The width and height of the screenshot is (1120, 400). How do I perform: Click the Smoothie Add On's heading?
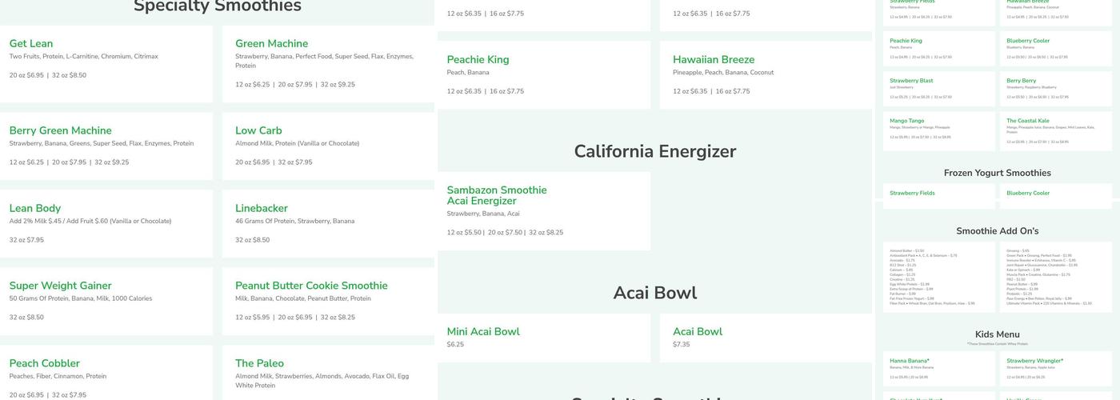coord(997,231)
